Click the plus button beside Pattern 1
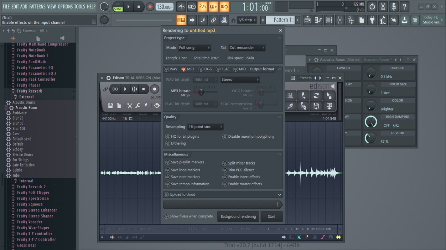Viewport: 446px width, 250px height. tap(298, 20)
